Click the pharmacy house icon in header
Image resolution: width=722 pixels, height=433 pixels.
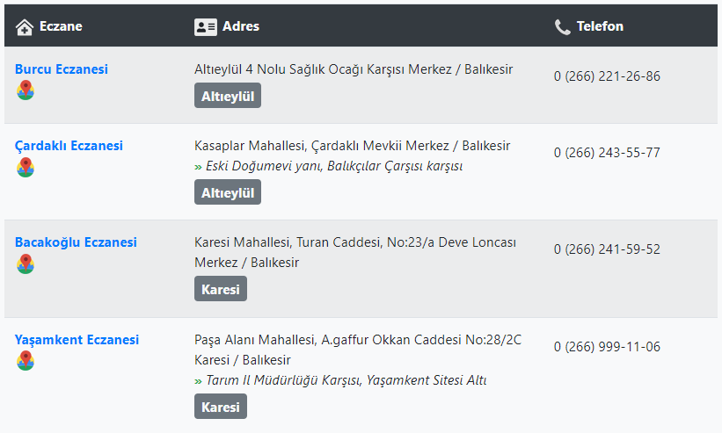click(x=25, y=27)
